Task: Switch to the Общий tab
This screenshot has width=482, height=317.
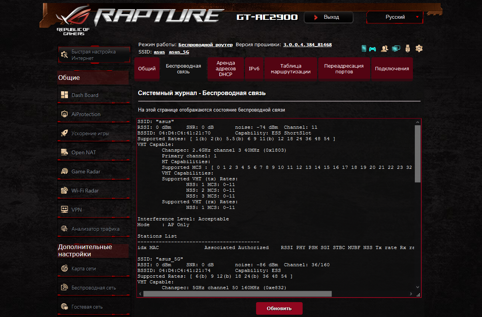Action: 147,69
